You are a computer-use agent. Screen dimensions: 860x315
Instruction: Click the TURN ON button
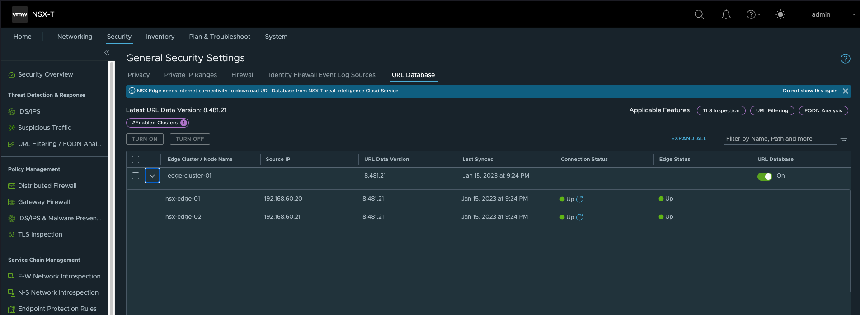[x=145, y=139]
